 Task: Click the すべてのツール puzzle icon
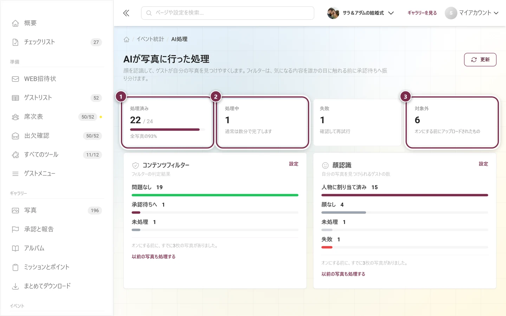coord(15,155)
